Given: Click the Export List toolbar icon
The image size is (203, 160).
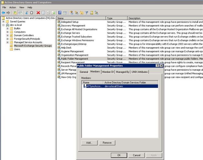Looking at the screenshot, I should [x=54, y=13].
